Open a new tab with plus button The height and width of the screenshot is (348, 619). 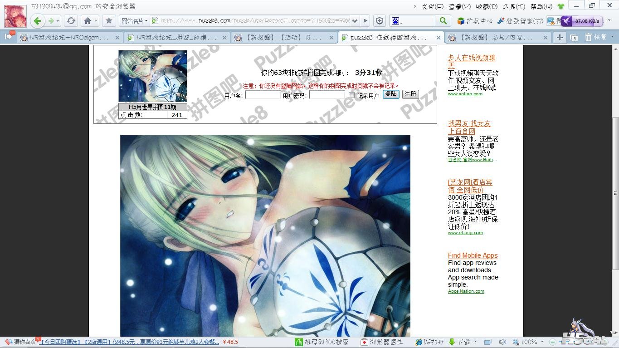click(x=560, y=38)
